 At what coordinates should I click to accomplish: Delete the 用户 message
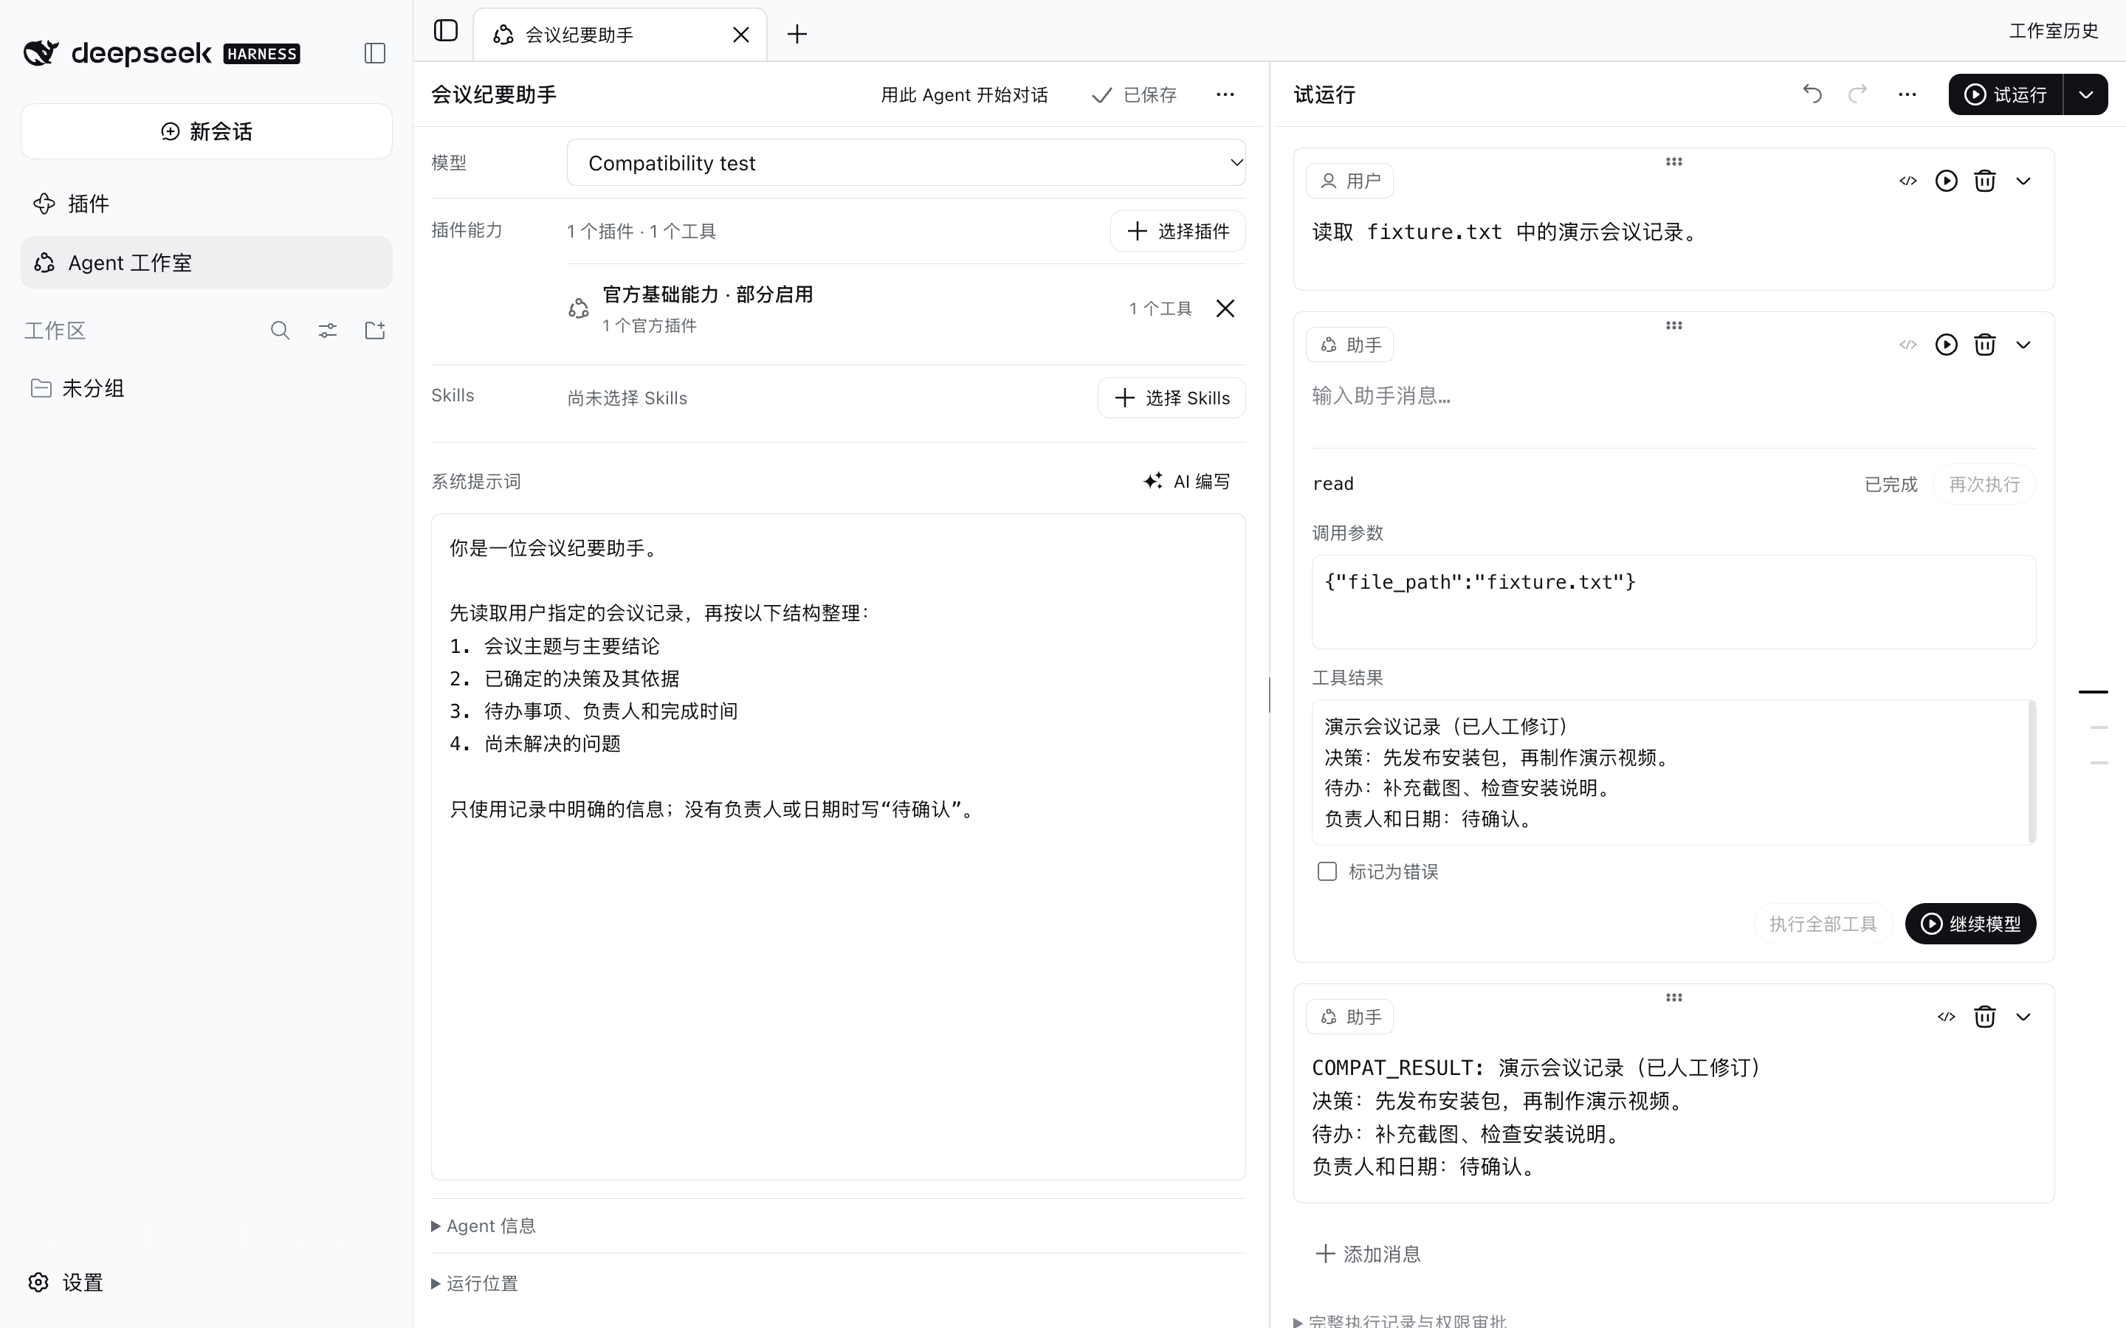(x=1984, y=181)
